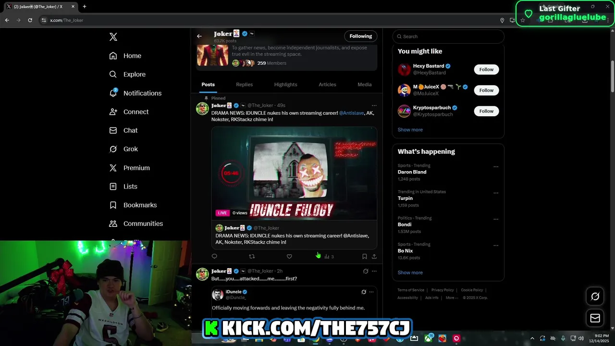This screenshot has width=615, height=346.
Task: Open Joker avatar on pinned post
Action: (x=202, y=109)
